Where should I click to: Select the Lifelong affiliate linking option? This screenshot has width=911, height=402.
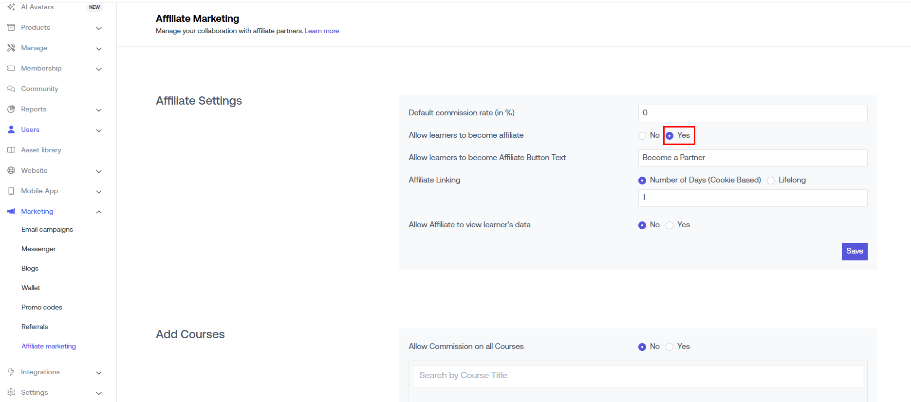771,181
